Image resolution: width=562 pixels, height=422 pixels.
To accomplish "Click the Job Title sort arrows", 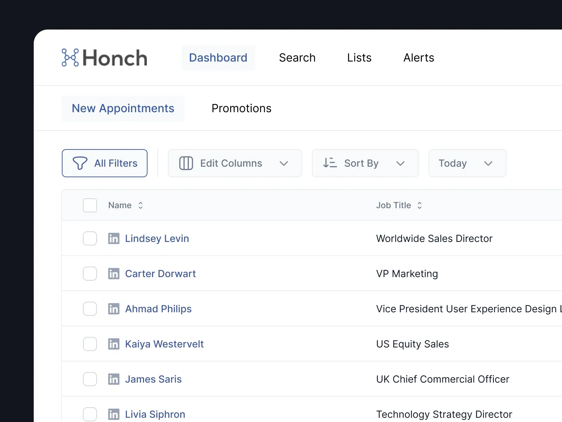I will pos(419,205).
